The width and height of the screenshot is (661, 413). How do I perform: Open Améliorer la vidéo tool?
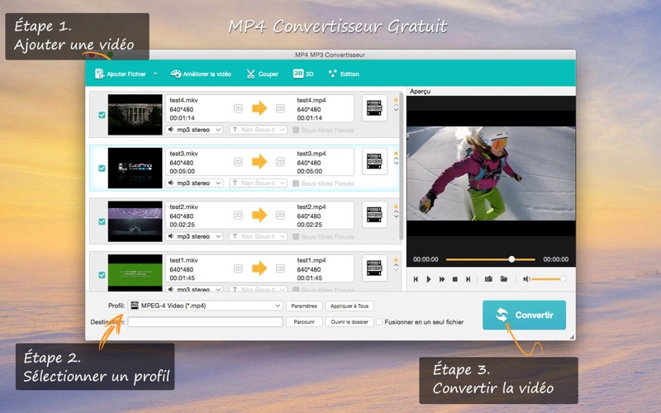coord(201,74)
